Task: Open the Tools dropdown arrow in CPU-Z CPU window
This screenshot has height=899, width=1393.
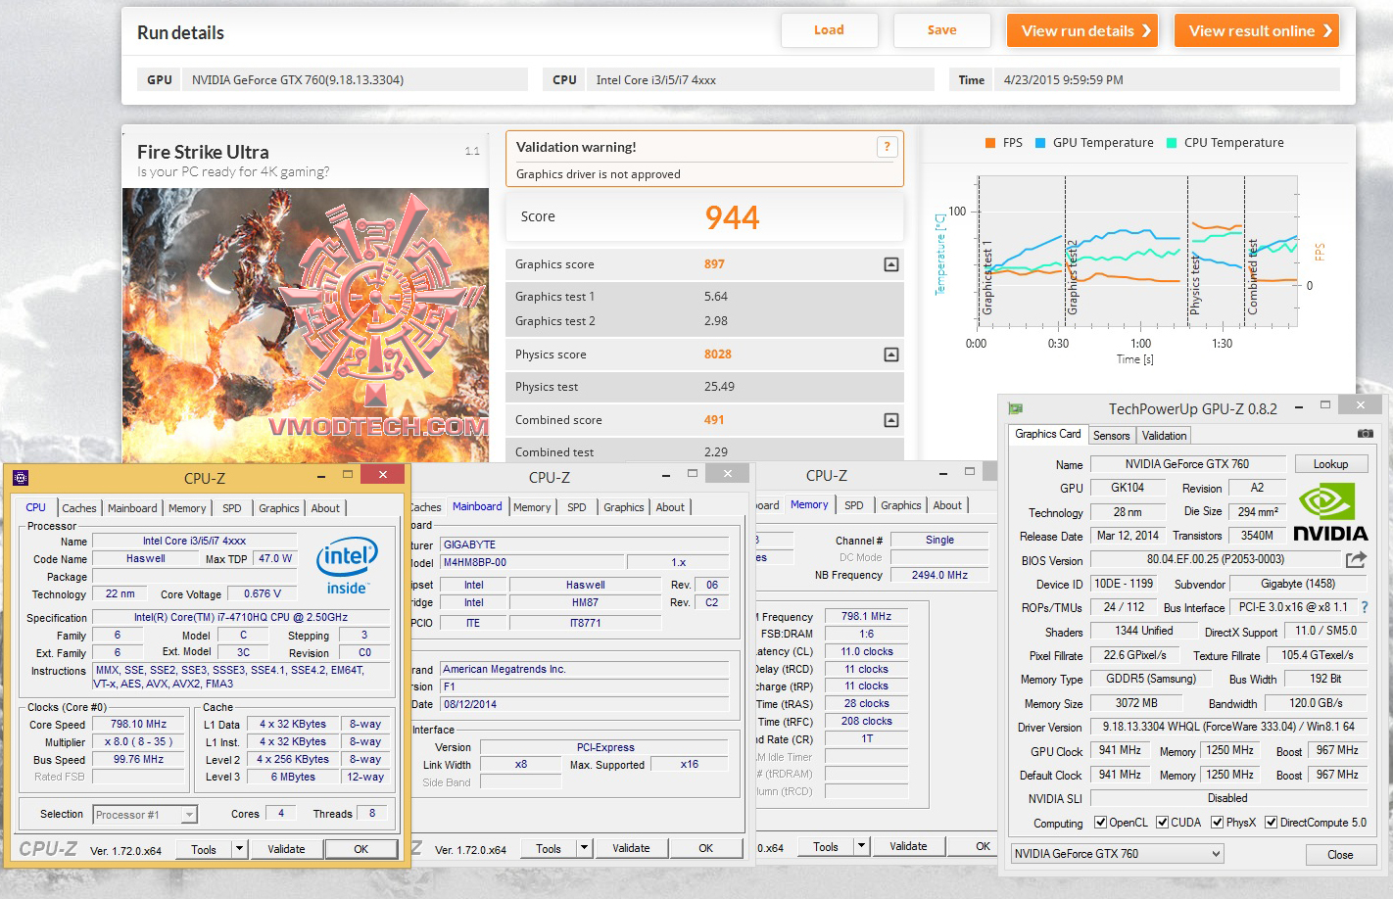Action: point(239,849)
